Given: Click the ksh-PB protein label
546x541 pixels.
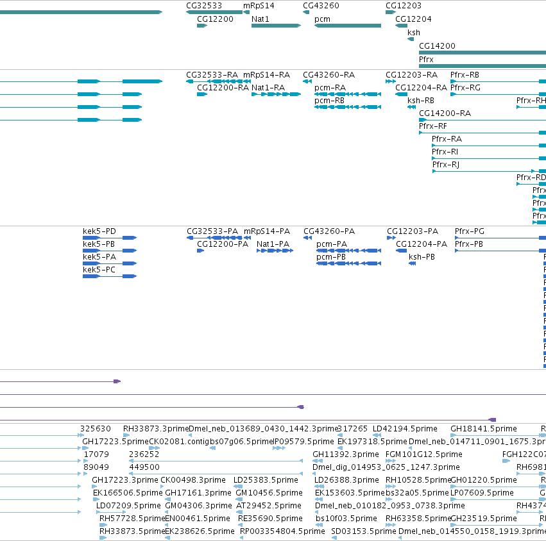Looking at the screenshot, I should (422, 257).
